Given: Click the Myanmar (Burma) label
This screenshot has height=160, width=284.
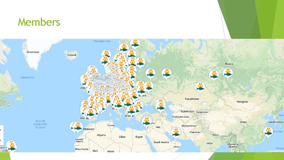Looking at the screenshot, I should click(x=233, y=145).
